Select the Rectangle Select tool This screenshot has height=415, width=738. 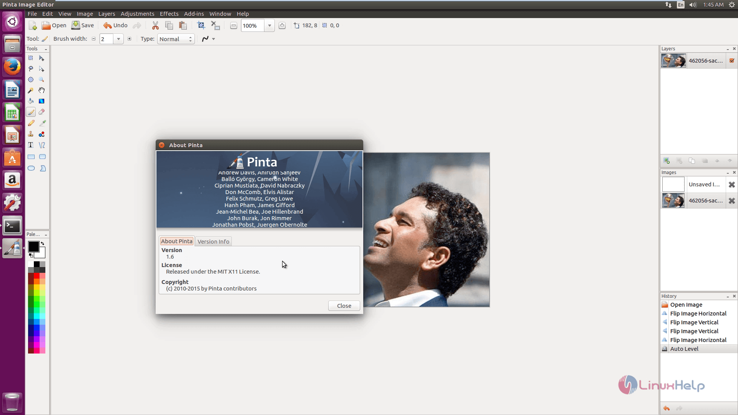click(x=31, y=58)
